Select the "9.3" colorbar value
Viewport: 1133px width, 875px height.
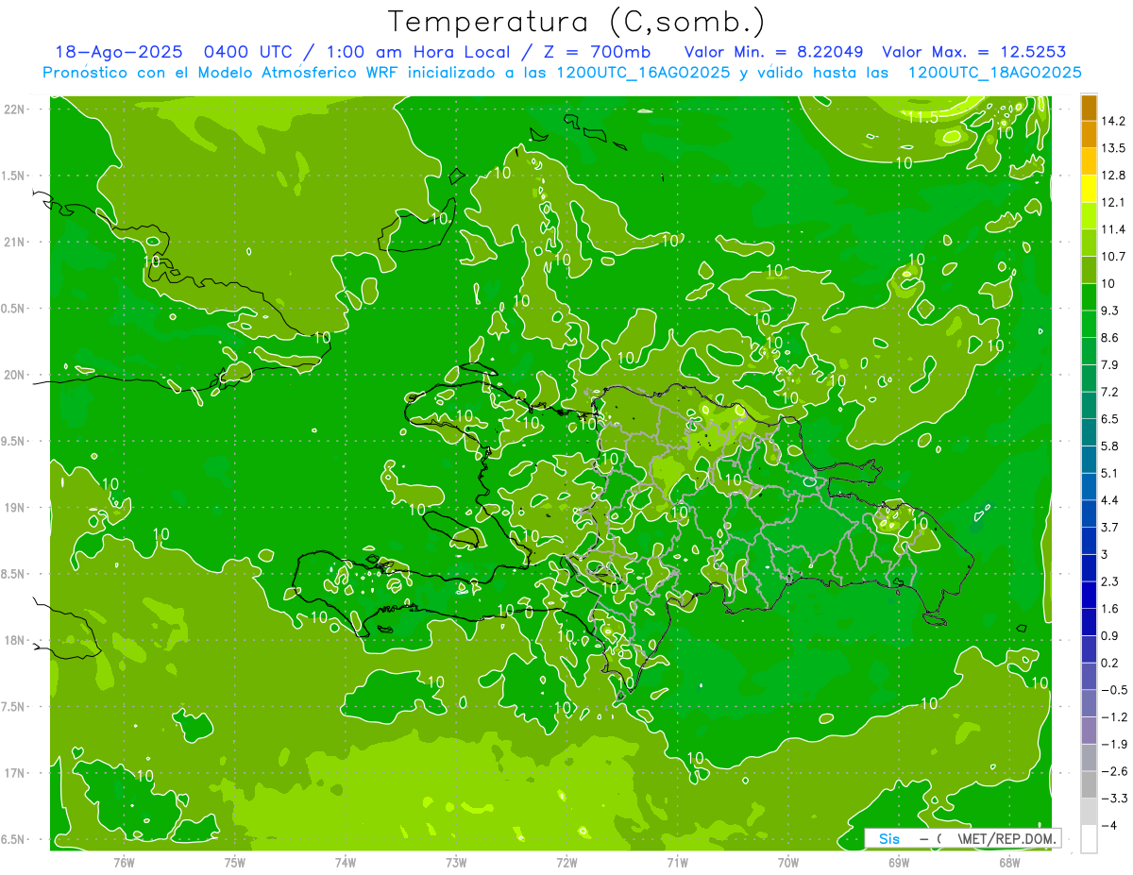point(1111,311)
